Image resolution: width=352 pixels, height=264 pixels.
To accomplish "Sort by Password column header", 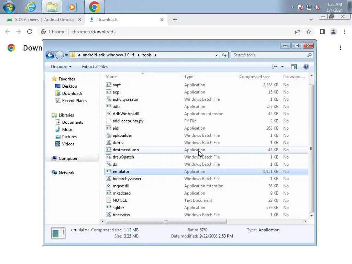I will coord(294,77).
